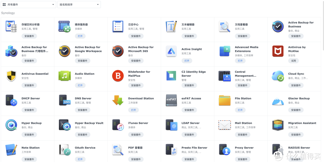Click the Active Backup for Google Workspace icon
The width and height of the screenshot is (324, 164).
click(64, 51)
